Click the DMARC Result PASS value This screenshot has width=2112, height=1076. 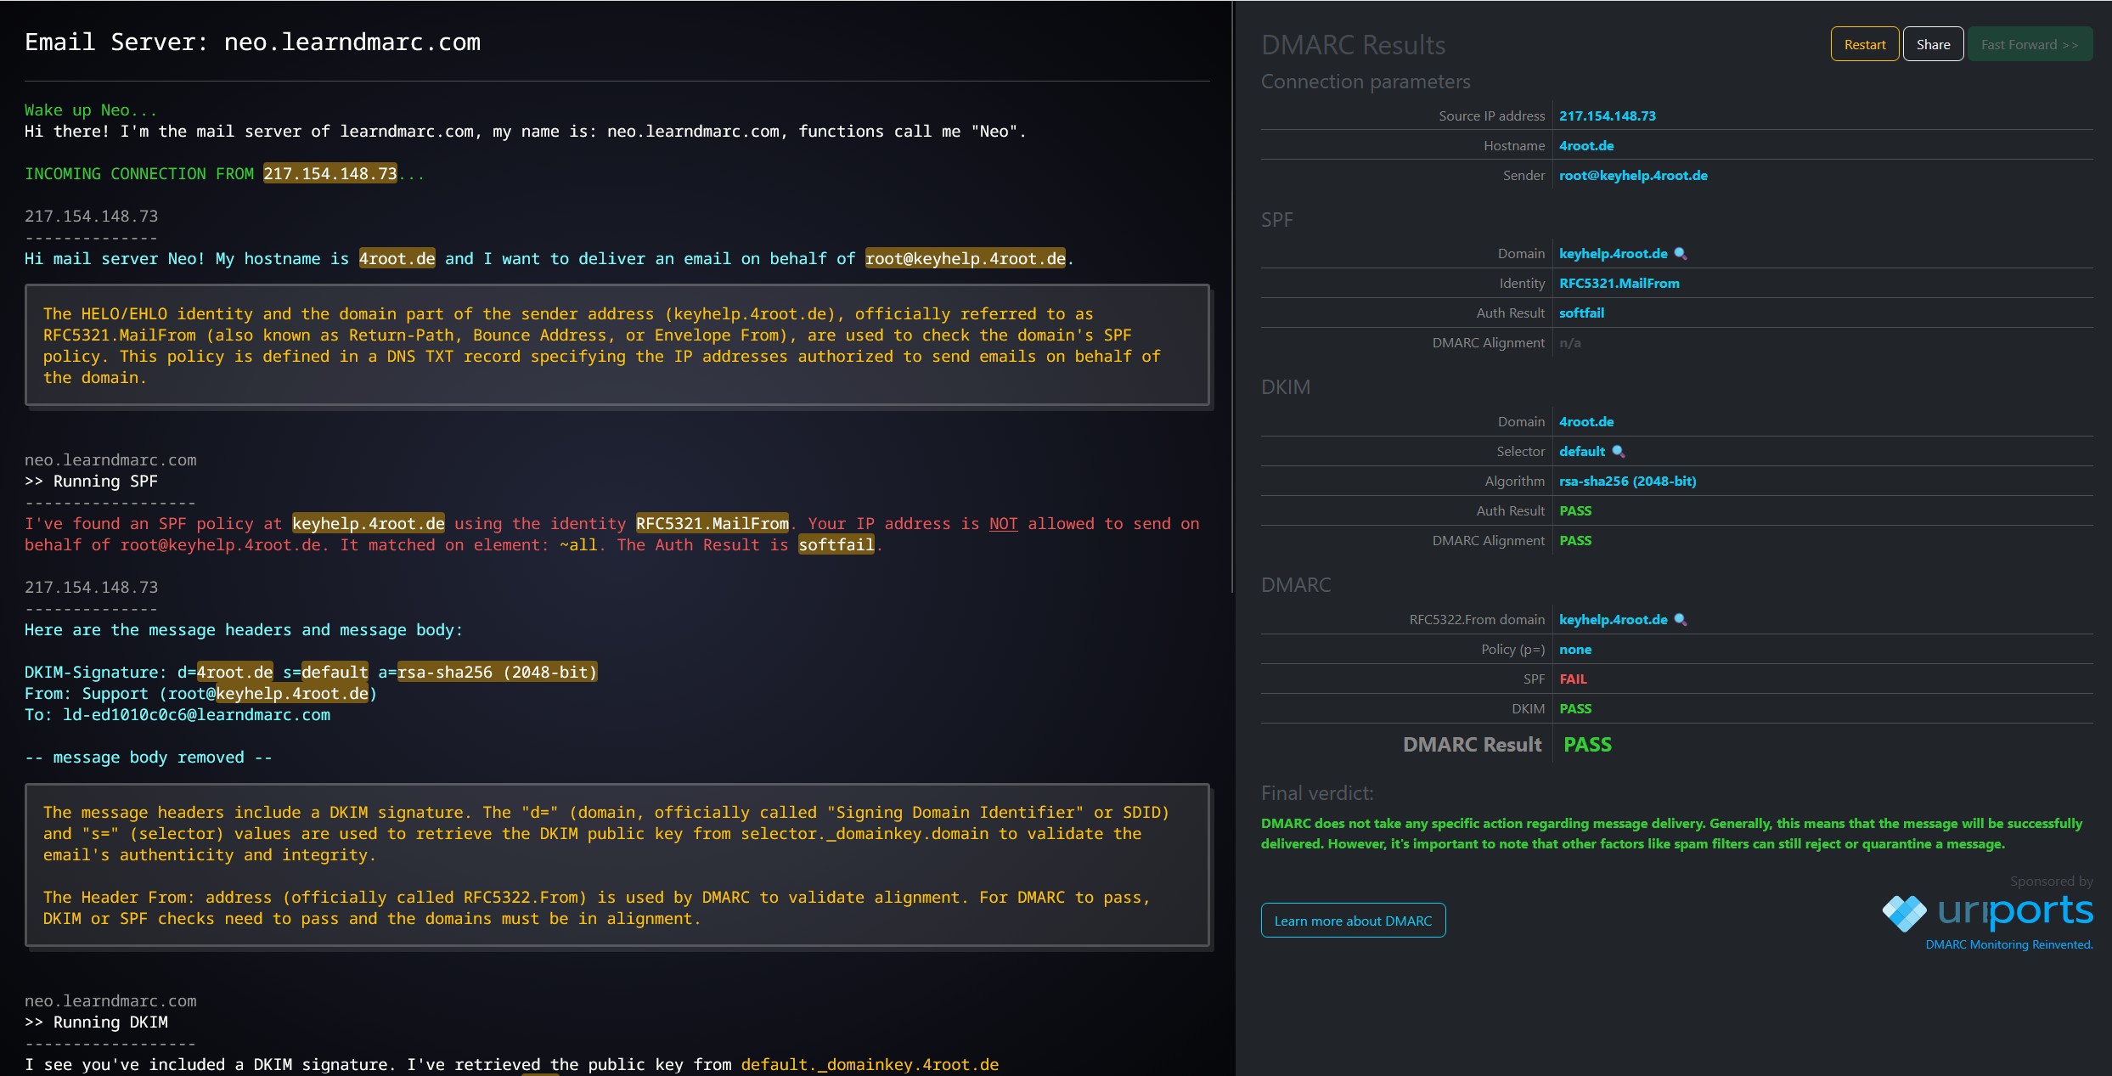click(x=1586, y=745)
